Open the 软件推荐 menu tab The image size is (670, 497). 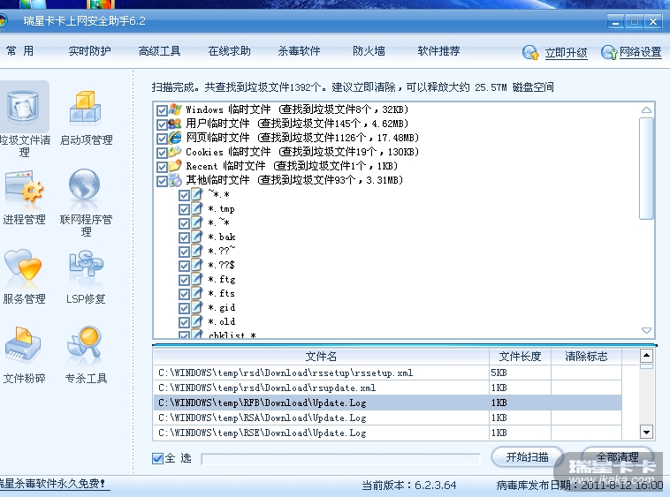(438, 51)
